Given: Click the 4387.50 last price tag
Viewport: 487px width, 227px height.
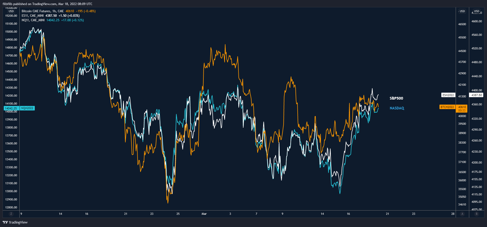Looking at the screenshot, I should (477, 95).
